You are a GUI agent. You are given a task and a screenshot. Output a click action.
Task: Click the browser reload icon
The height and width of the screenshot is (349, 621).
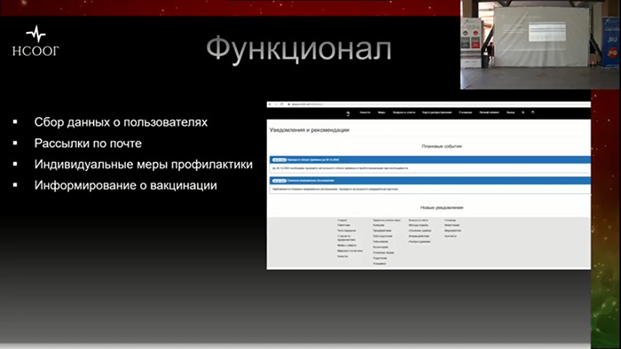click(x=281, y=105)
